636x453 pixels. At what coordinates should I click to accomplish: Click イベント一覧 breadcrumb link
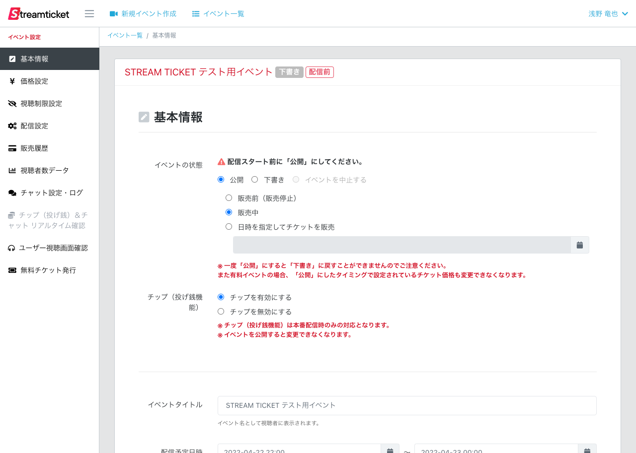pos(125,36)
